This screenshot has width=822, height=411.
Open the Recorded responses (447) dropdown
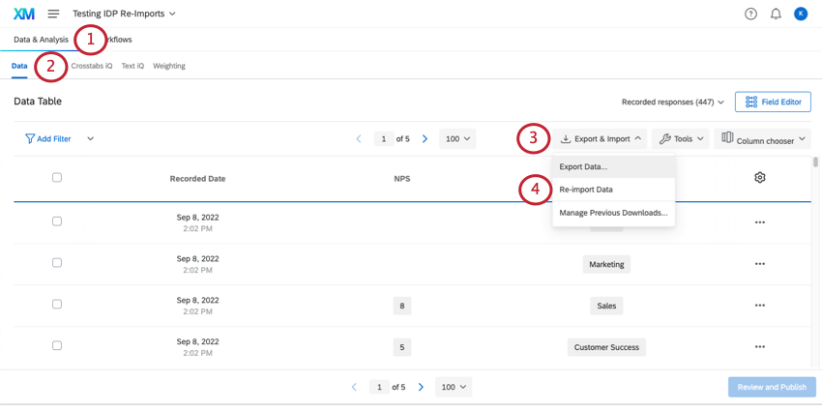pos(673,103)
